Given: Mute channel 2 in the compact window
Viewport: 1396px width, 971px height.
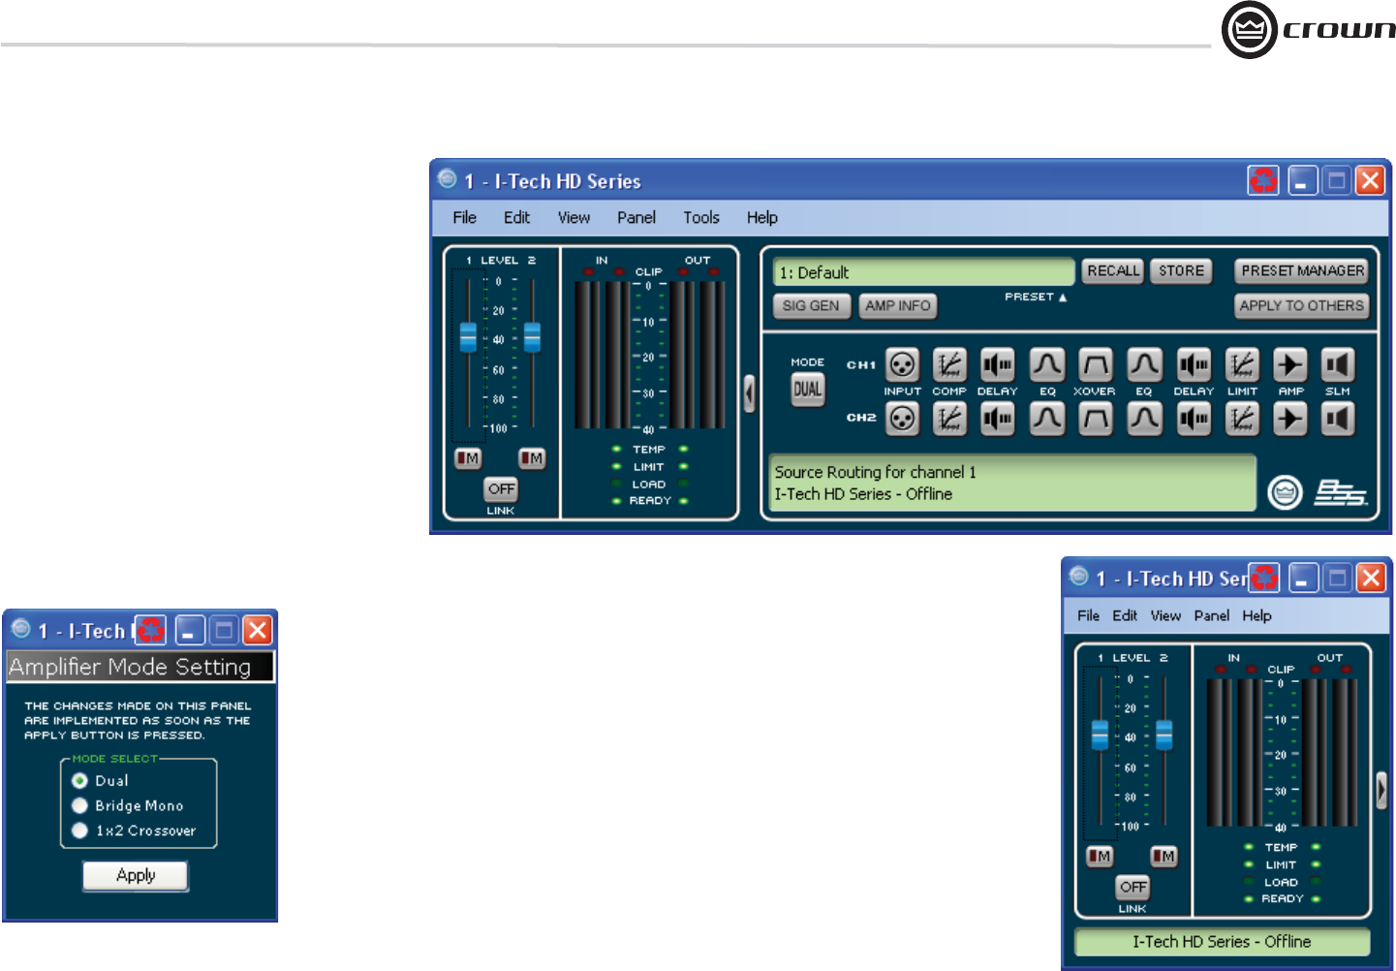Looking at the screenshot, I should pyautogui.click(x=1163, y=857).
